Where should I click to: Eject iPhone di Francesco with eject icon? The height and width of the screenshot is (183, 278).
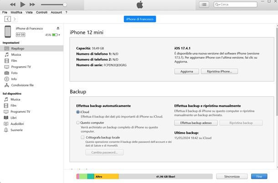click(58, 28)
